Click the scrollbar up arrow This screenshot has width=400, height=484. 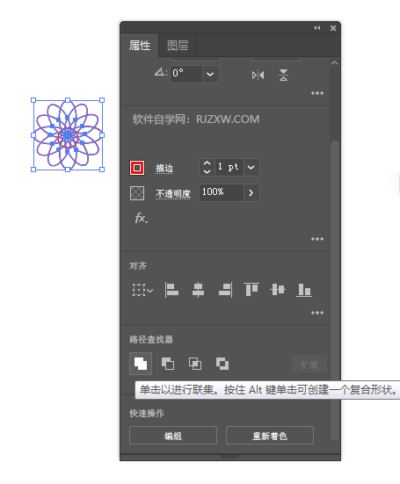coord(335,63)
